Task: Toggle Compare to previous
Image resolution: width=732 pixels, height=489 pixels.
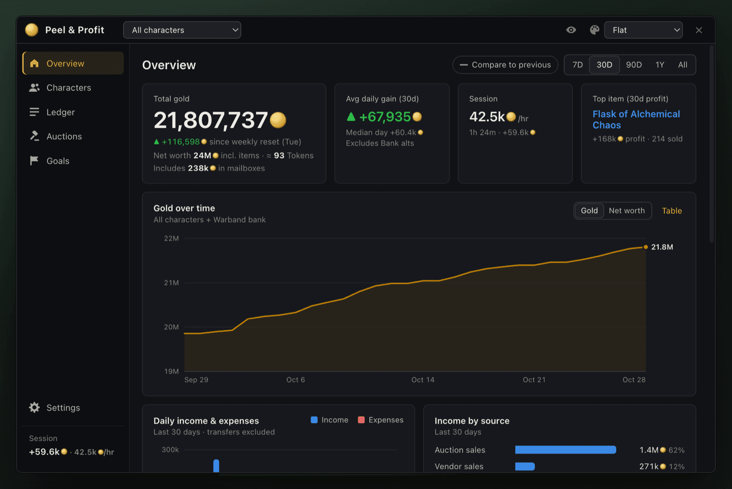Action: click(x=505, y=65)
